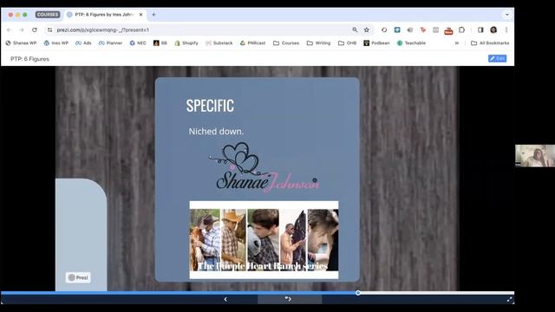Open the YouTube extension icon
The image size is (555, 312).
click(x=448, y=30)
